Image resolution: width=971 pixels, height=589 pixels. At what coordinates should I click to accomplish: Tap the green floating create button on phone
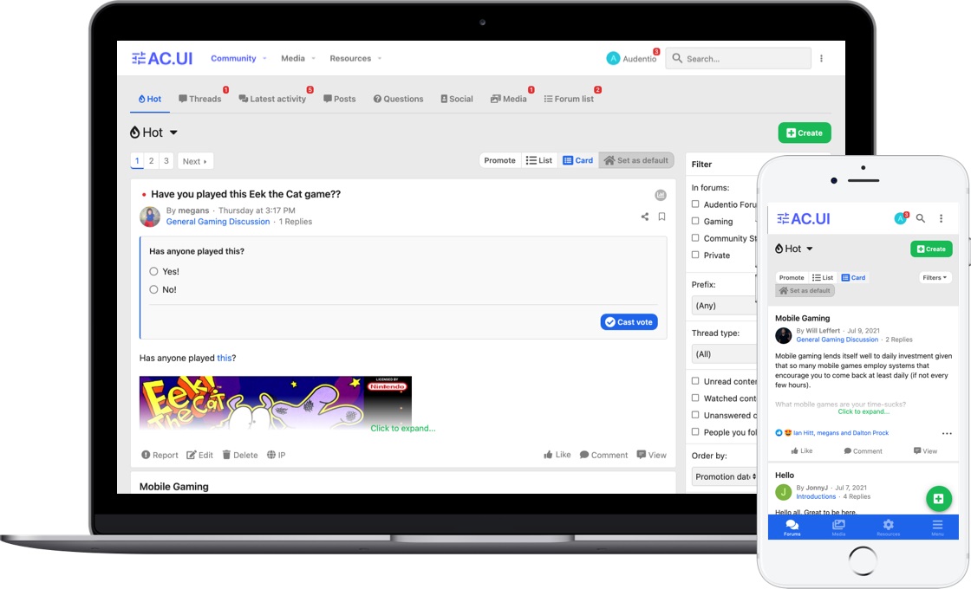point(938,499)
